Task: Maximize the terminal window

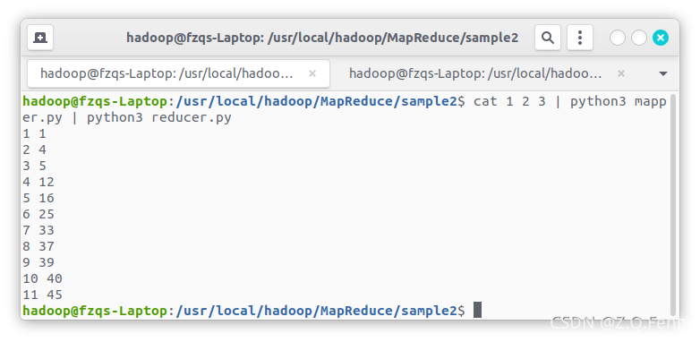Action: [x=639, y=38]
